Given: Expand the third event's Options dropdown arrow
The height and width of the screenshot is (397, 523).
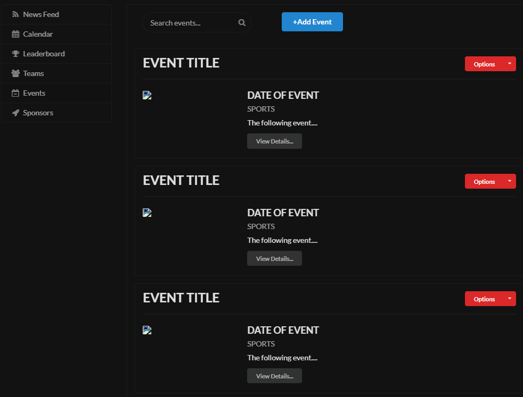Looking at the screenshot, I should pos(509,299).
